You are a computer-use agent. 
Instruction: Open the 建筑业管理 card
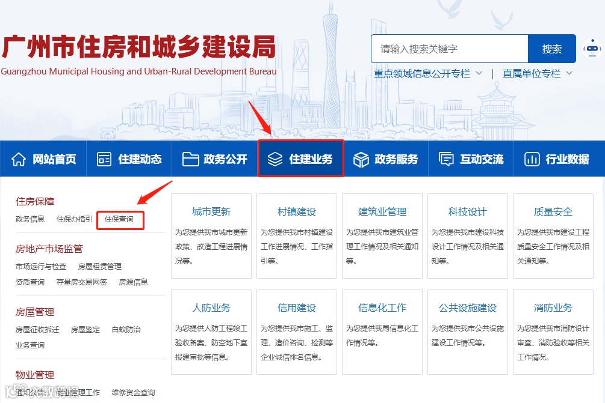382,236
